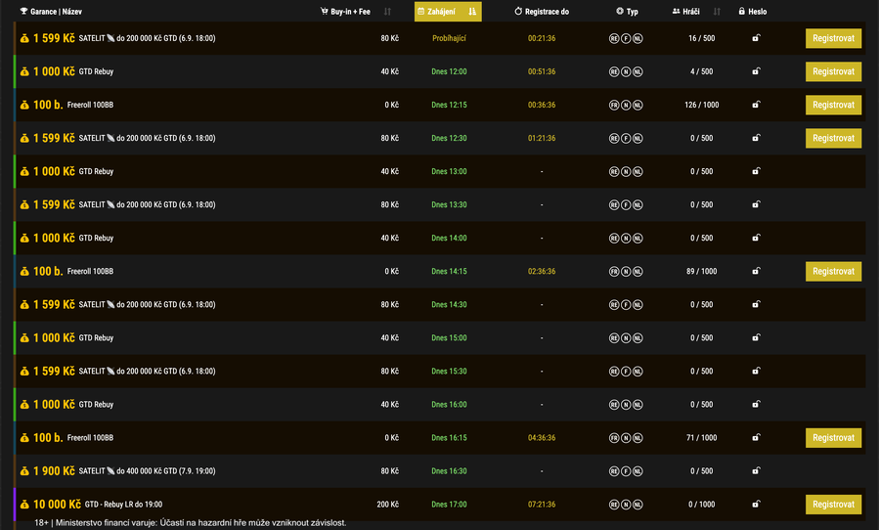Click lock icon in Dnes 14:30 row
879x530 pixels.
click(x=756, y=304)
